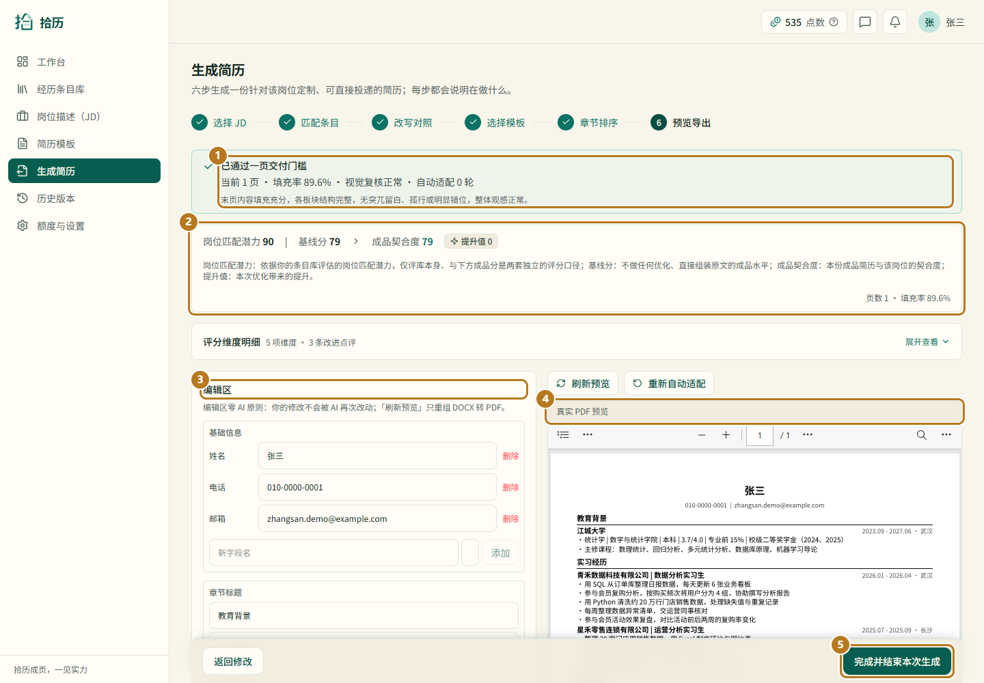Open 历史版本 history page

click(x=84, y=198)
